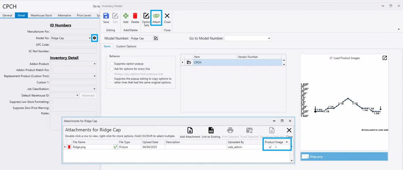Click the red Delete trash icon
403x170 pixels.
click(135, 16)
